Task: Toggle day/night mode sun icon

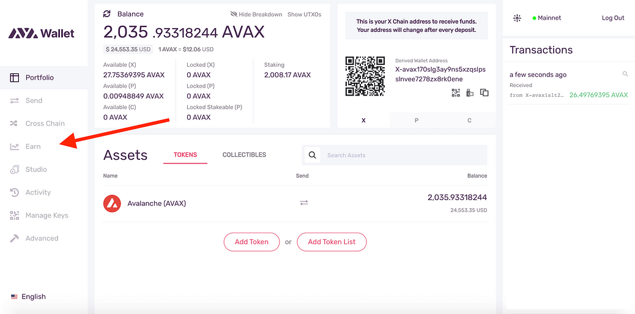Action: tap(517, 18)
